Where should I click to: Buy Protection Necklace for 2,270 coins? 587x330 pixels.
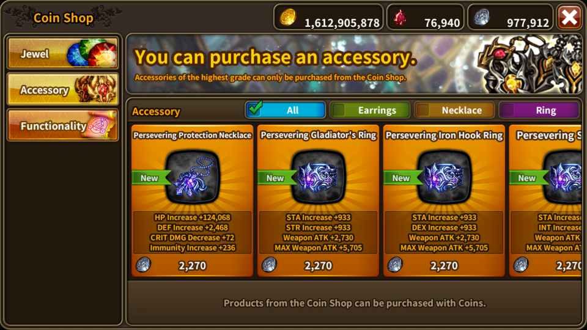[x=193, y=266]
